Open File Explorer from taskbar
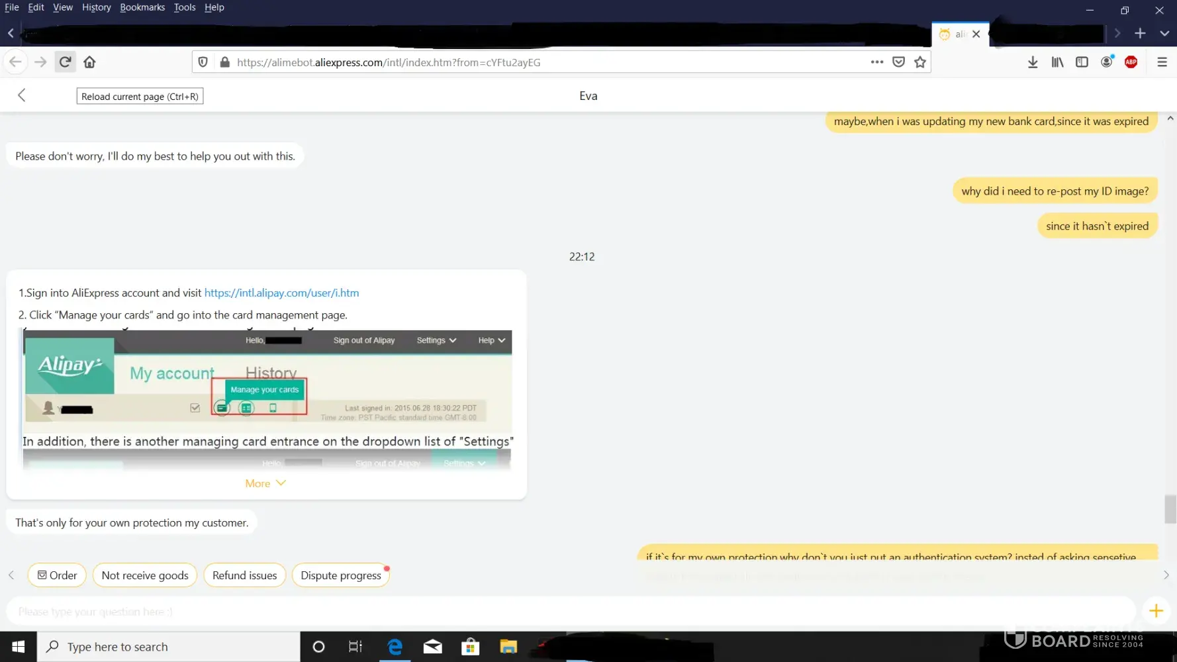 [508, 647]
